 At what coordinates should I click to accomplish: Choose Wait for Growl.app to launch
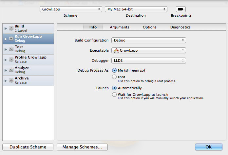click(114, 95)
